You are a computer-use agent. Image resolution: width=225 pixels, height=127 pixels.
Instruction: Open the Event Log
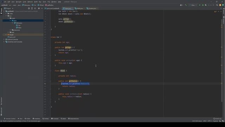(217, 119)
